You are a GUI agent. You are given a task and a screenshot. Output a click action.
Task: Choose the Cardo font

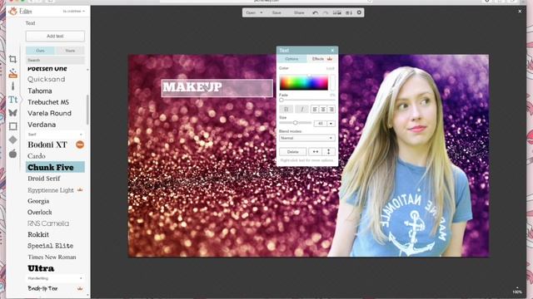coord(37,156)
